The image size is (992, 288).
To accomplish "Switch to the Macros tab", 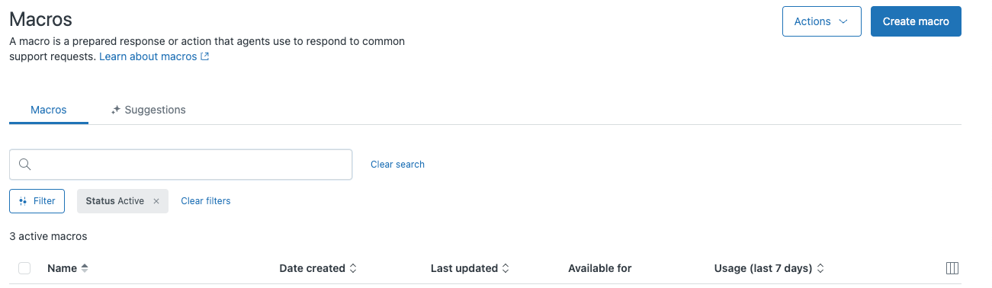I will tap(49, 110).
